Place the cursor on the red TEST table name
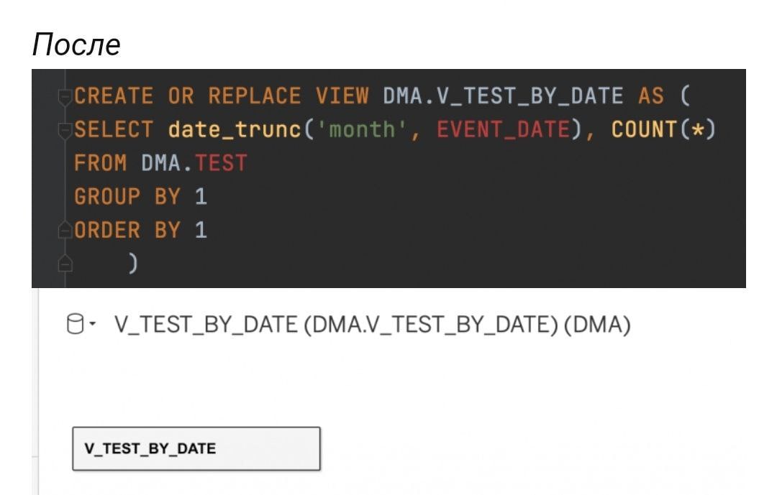This screenshot has height=495, width=777. pyautogui.click(x=221, y=163)
